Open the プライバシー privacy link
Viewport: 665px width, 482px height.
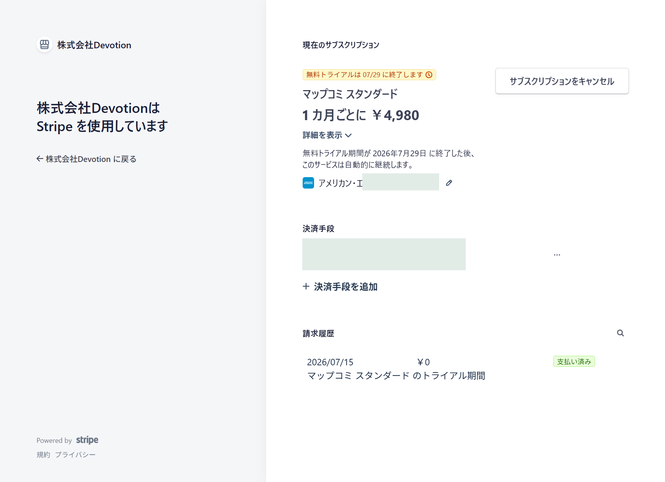75,455
